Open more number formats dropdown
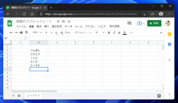This screenshot has height=103, width=178. click(67, 33)
